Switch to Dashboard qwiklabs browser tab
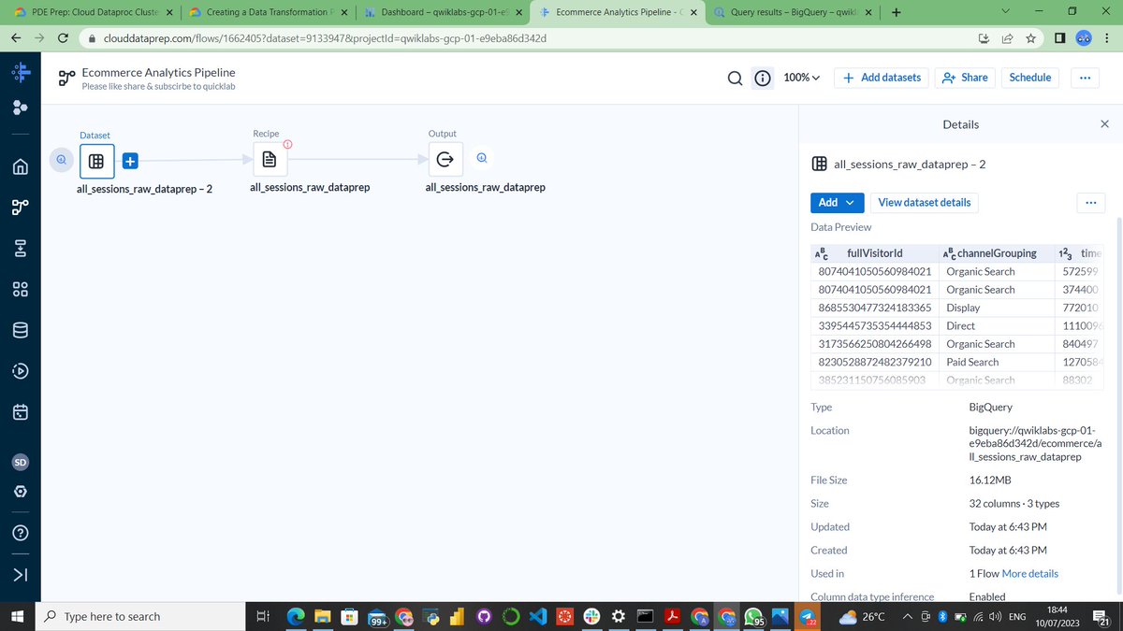The height and width of the screenshot is (631, 1123). (x=441, y=13)
